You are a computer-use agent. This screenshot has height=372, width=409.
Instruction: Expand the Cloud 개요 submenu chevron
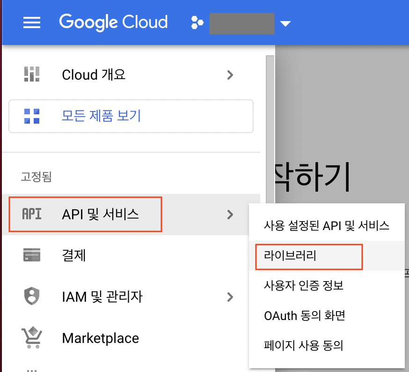(x=230, y=75)
